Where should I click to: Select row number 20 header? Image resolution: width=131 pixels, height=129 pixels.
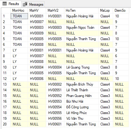(x=6, y=124)
